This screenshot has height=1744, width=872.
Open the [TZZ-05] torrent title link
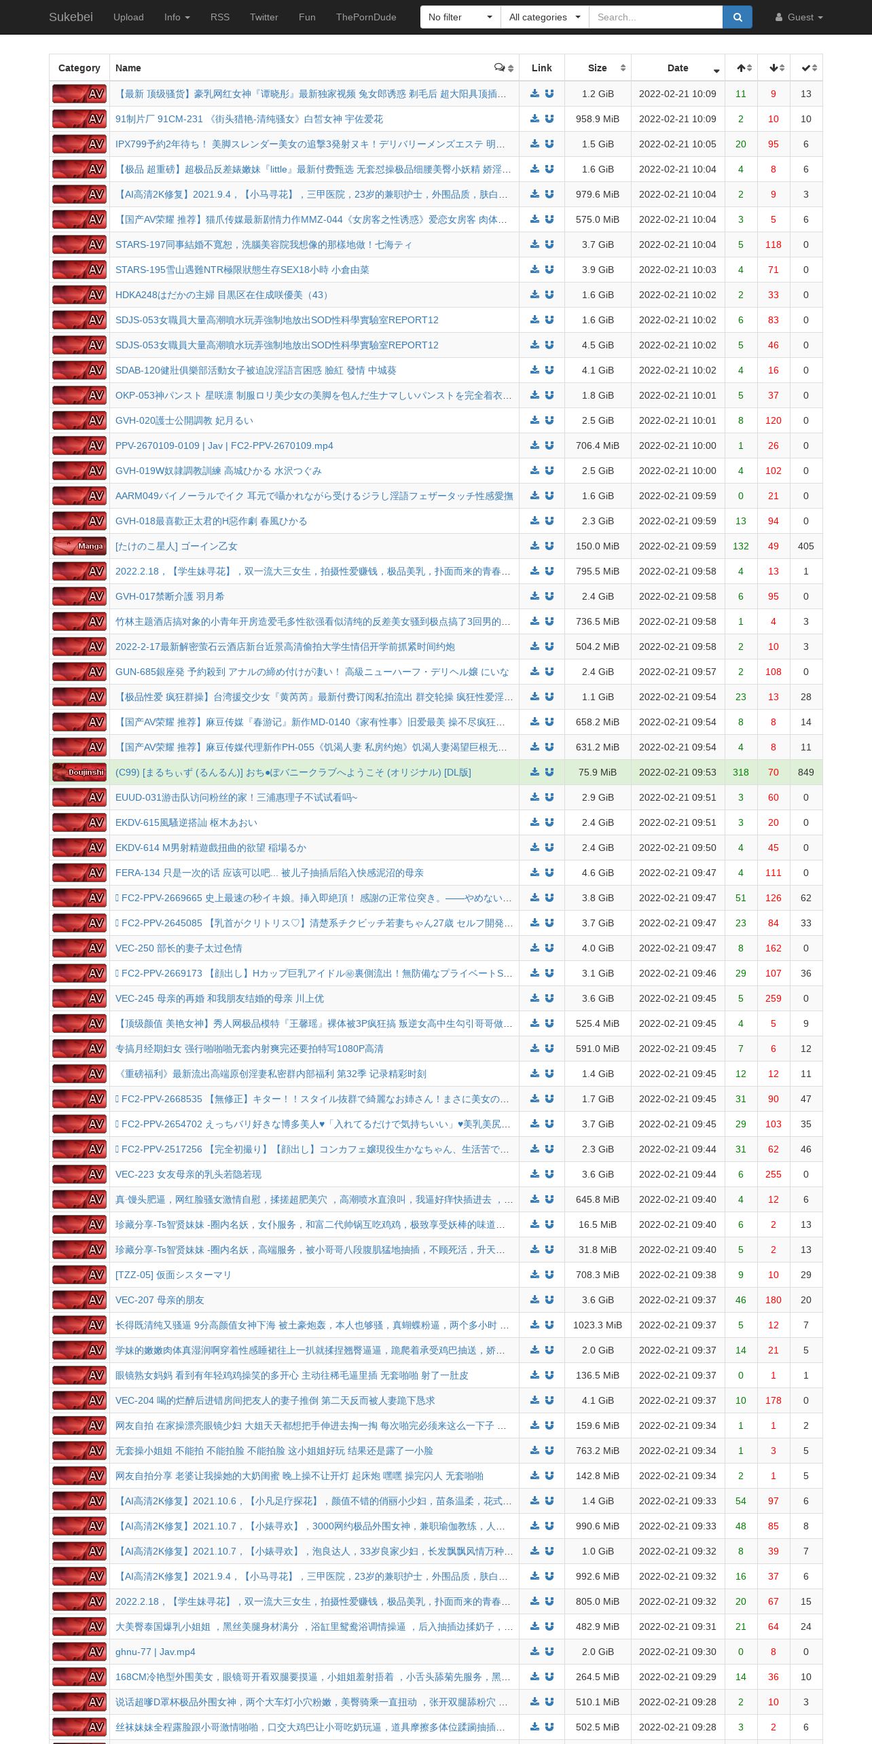pos(173,1275)
